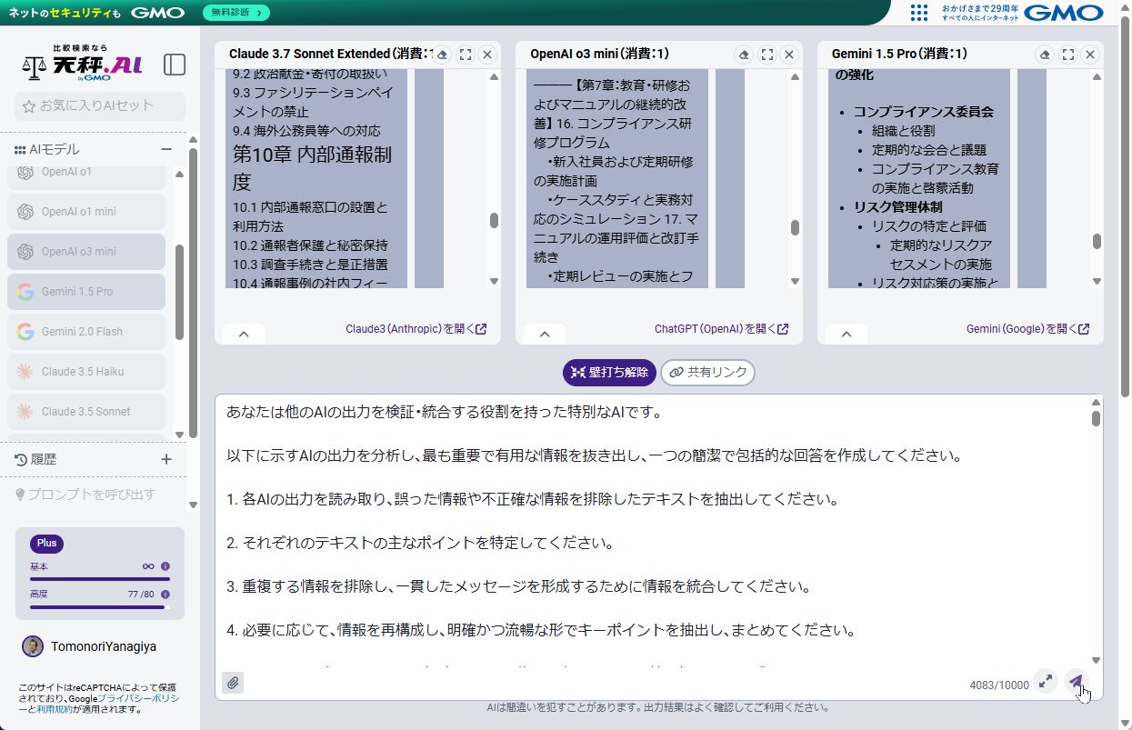Send the prompt with paper plane icon
This screenshot has height=730, width=1132.
tap(1076, 681)
